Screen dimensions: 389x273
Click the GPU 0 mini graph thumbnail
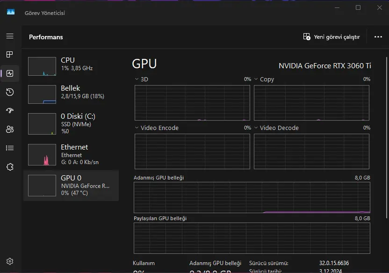tap(42, 186)
